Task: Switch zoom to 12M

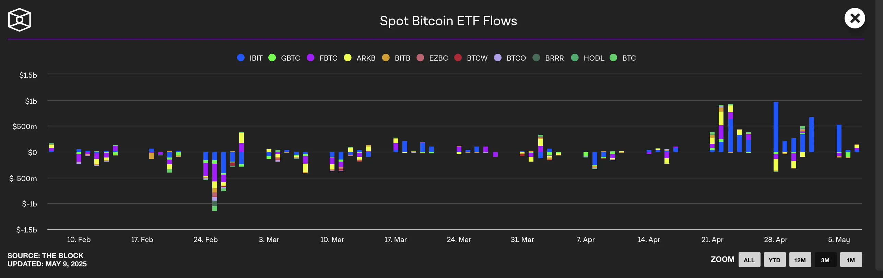Action: 800,260
